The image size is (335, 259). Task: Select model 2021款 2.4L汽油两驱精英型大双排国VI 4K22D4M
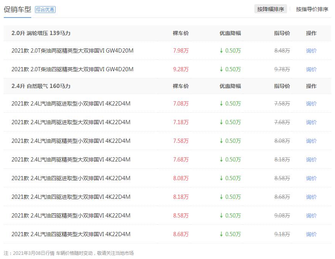(x=71, y=160)
